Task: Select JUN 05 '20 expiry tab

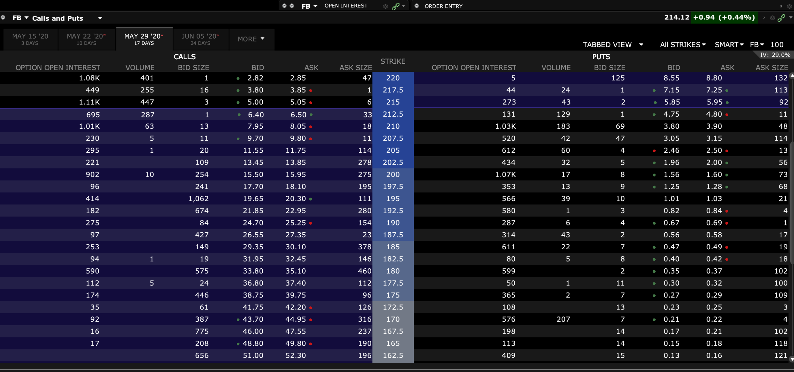Action: coord(200,39)
